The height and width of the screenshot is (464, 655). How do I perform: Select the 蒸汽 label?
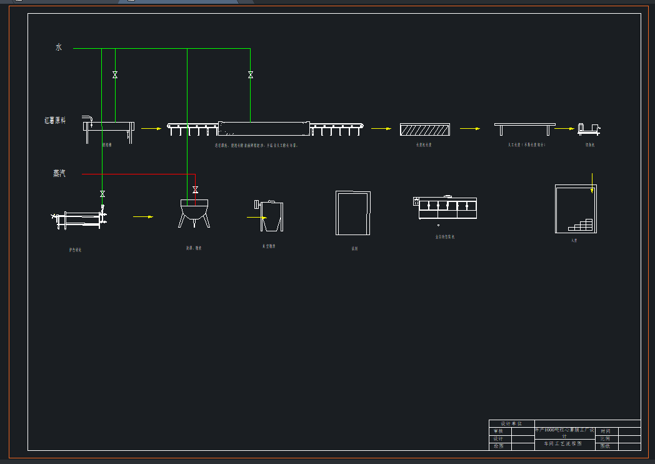click(x=59, y=173)
